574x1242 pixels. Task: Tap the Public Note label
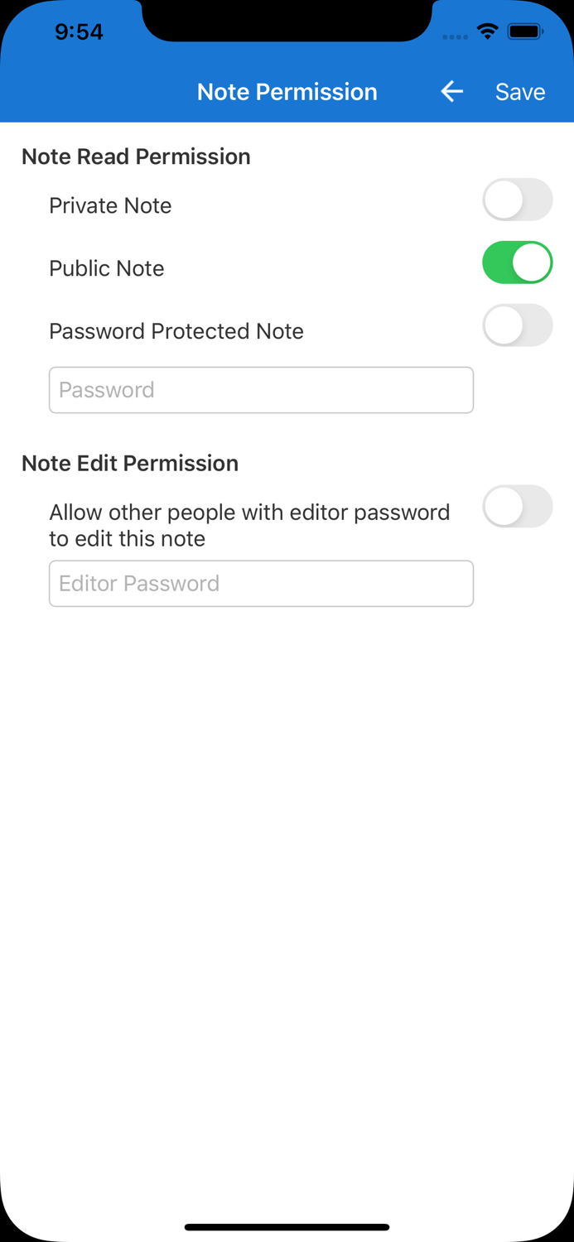click(x=106, y=268)
